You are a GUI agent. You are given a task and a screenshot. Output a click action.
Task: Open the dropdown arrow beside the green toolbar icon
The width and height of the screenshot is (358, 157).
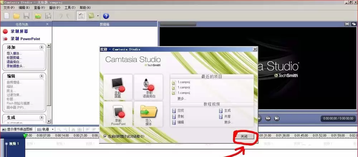pos(98,16)
